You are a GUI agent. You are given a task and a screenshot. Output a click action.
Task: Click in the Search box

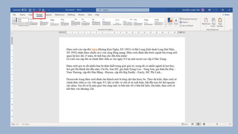pyautogui.click(x=123, y=10)
